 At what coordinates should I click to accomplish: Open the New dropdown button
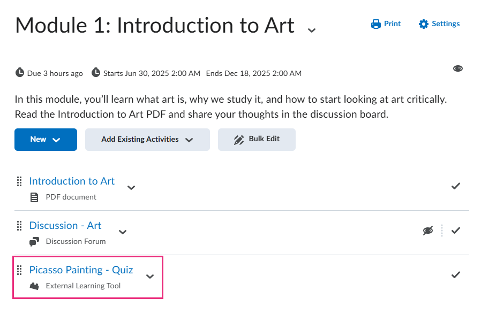coord(46,140)
